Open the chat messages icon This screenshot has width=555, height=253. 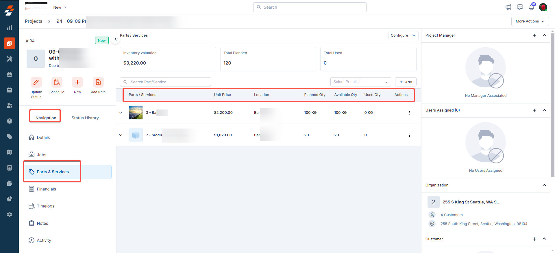pos(520,7)
